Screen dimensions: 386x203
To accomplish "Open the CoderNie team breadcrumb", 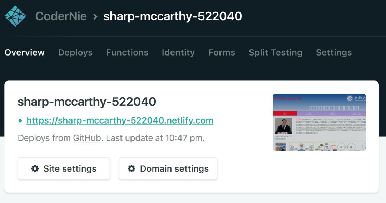I will pos(61,16).
